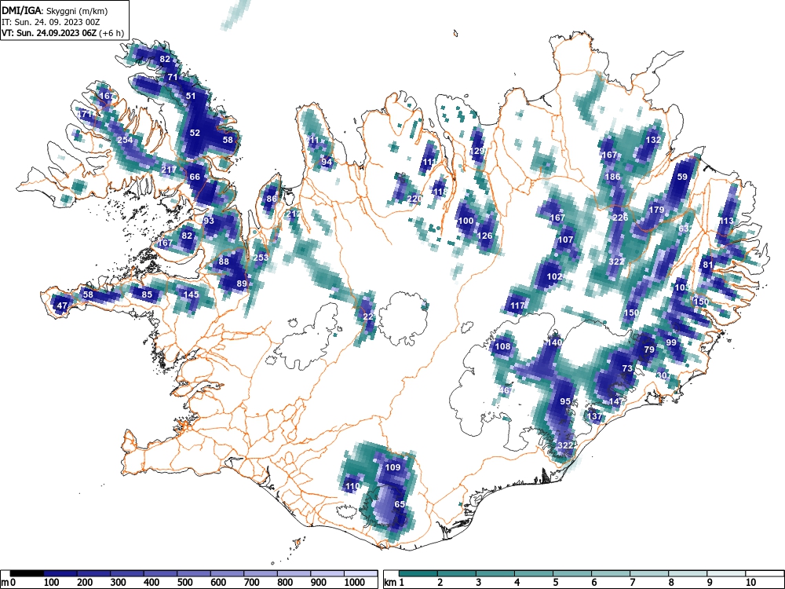Click the visibility value 52 on the map
Screen dimensions: 785x589
click(x=195, y=133)
